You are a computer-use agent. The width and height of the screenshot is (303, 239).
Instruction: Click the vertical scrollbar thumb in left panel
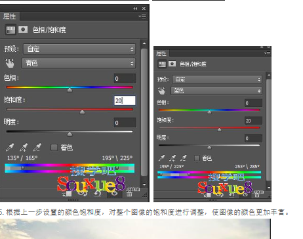coord(144,112)
